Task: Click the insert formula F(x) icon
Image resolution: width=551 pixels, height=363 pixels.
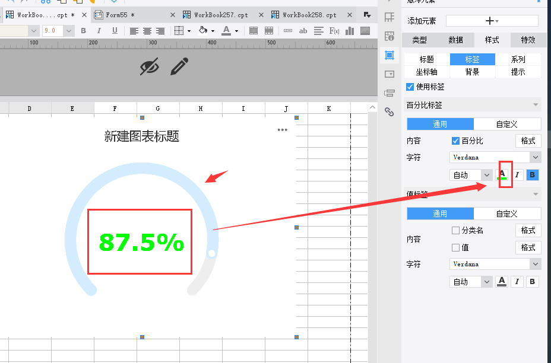Action: [x=334, y=31]
